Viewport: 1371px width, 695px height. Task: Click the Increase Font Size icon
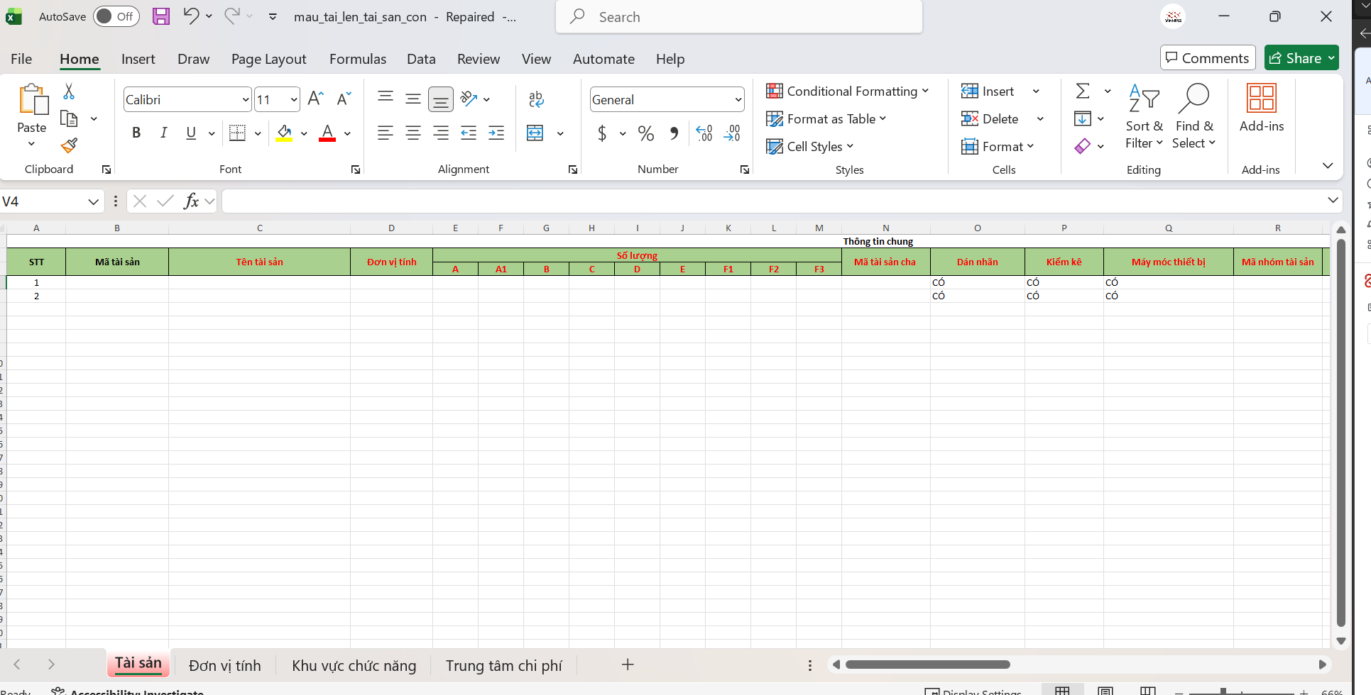(316, 99)
